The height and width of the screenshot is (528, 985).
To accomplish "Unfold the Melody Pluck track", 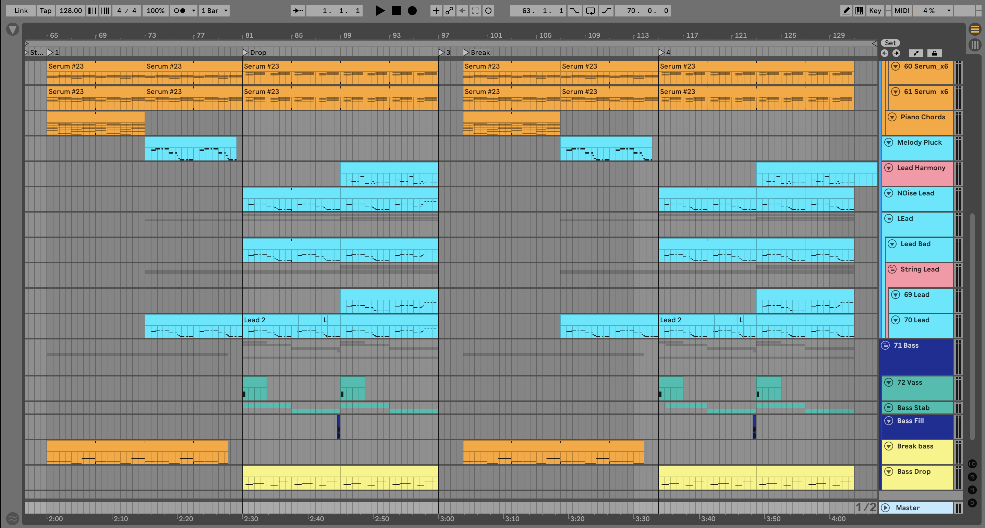I will click(x=889, y=142).
